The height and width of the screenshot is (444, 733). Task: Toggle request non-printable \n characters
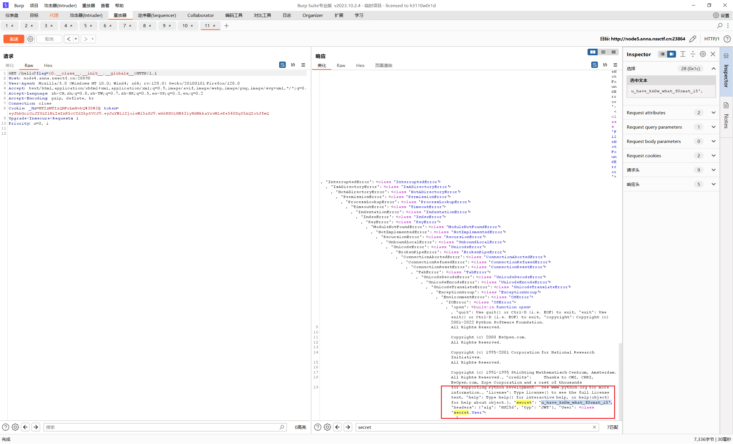tap(293, 65)
